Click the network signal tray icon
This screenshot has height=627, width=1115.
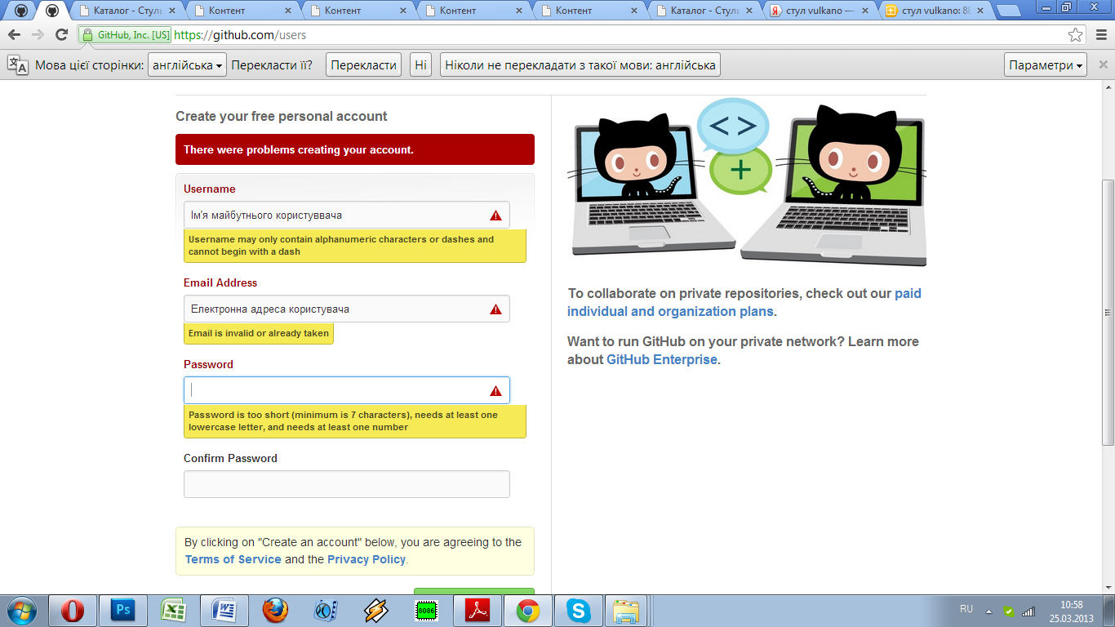click(x=1028, y=611)
